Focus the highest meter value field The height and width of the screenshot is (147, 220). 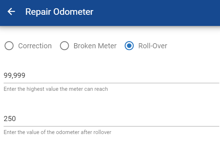(x=109, y=76)
